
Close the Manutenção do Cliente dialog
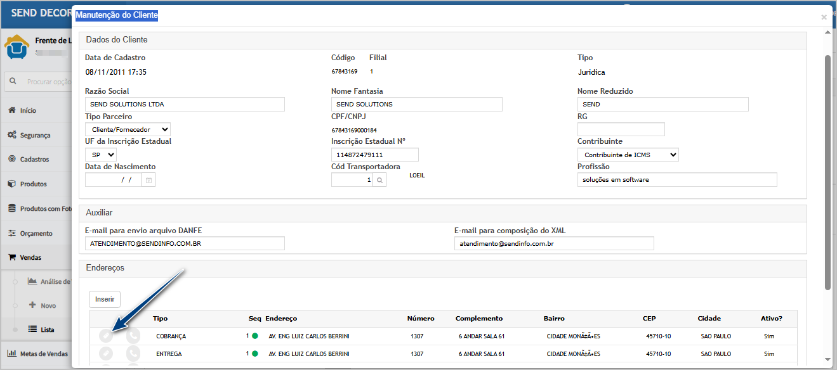coord(824,17)
